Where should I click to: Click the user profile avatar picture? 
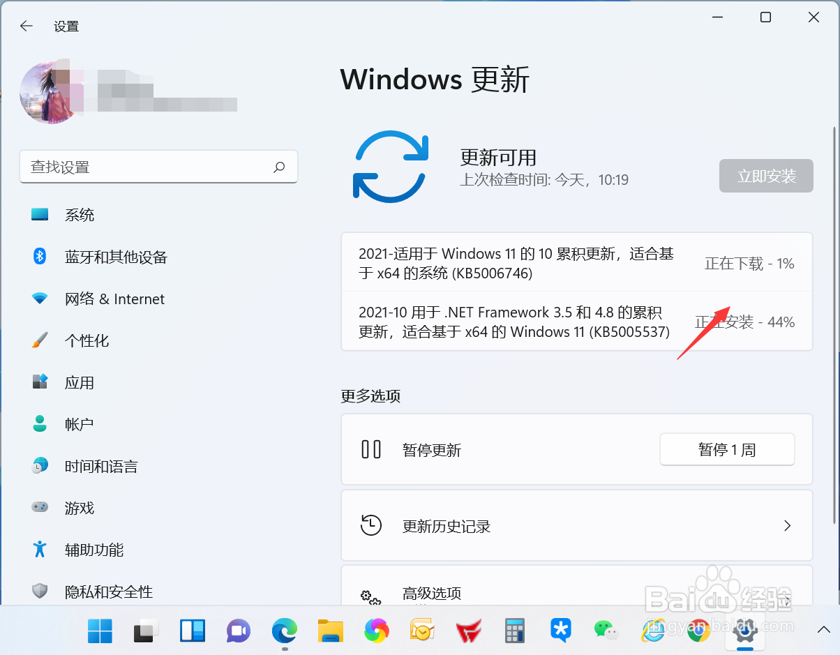point(51,93)
